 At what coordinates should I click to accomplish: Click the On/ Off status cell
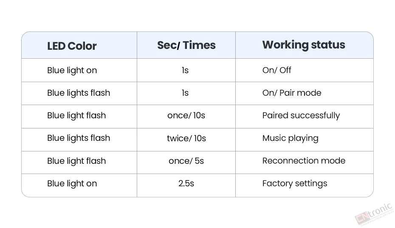[x=276, y=70]
